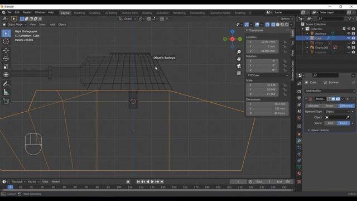Switch to the UV Editing workspace tab

111,13
